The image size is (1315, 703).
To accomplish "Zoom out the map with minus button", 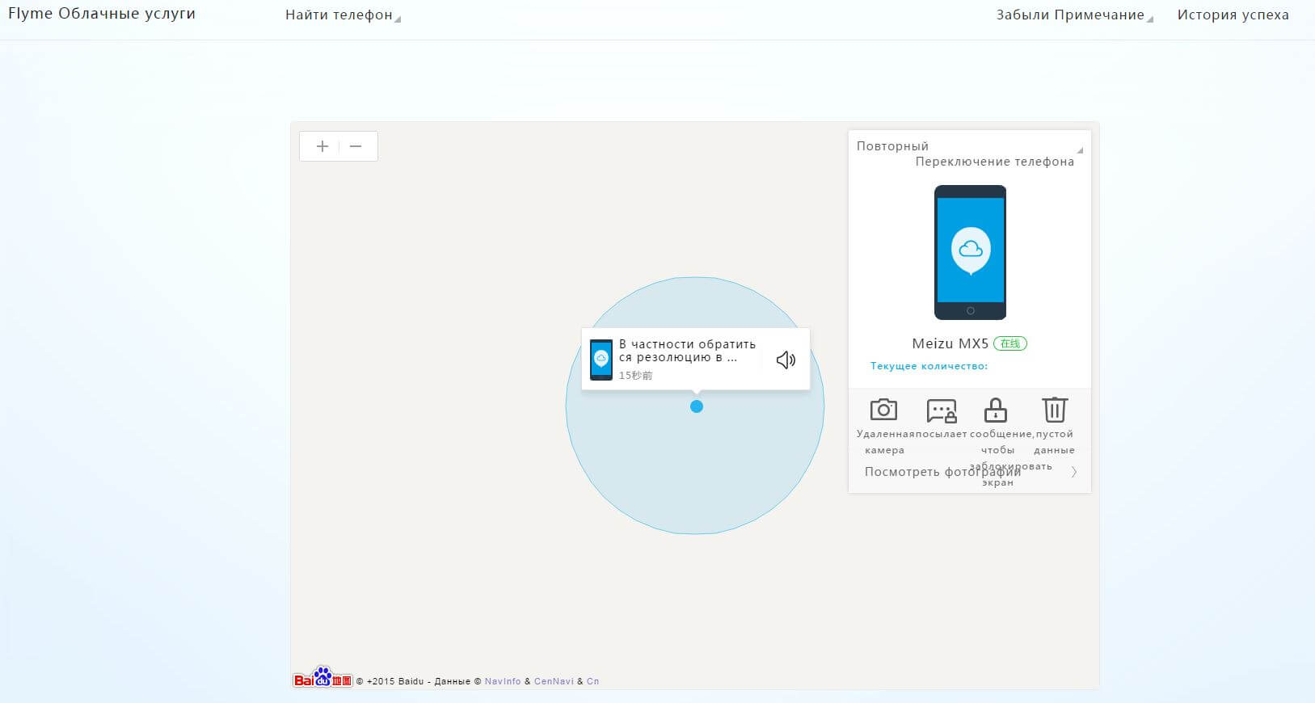I will pyautogui.click(x=356, y=146).
